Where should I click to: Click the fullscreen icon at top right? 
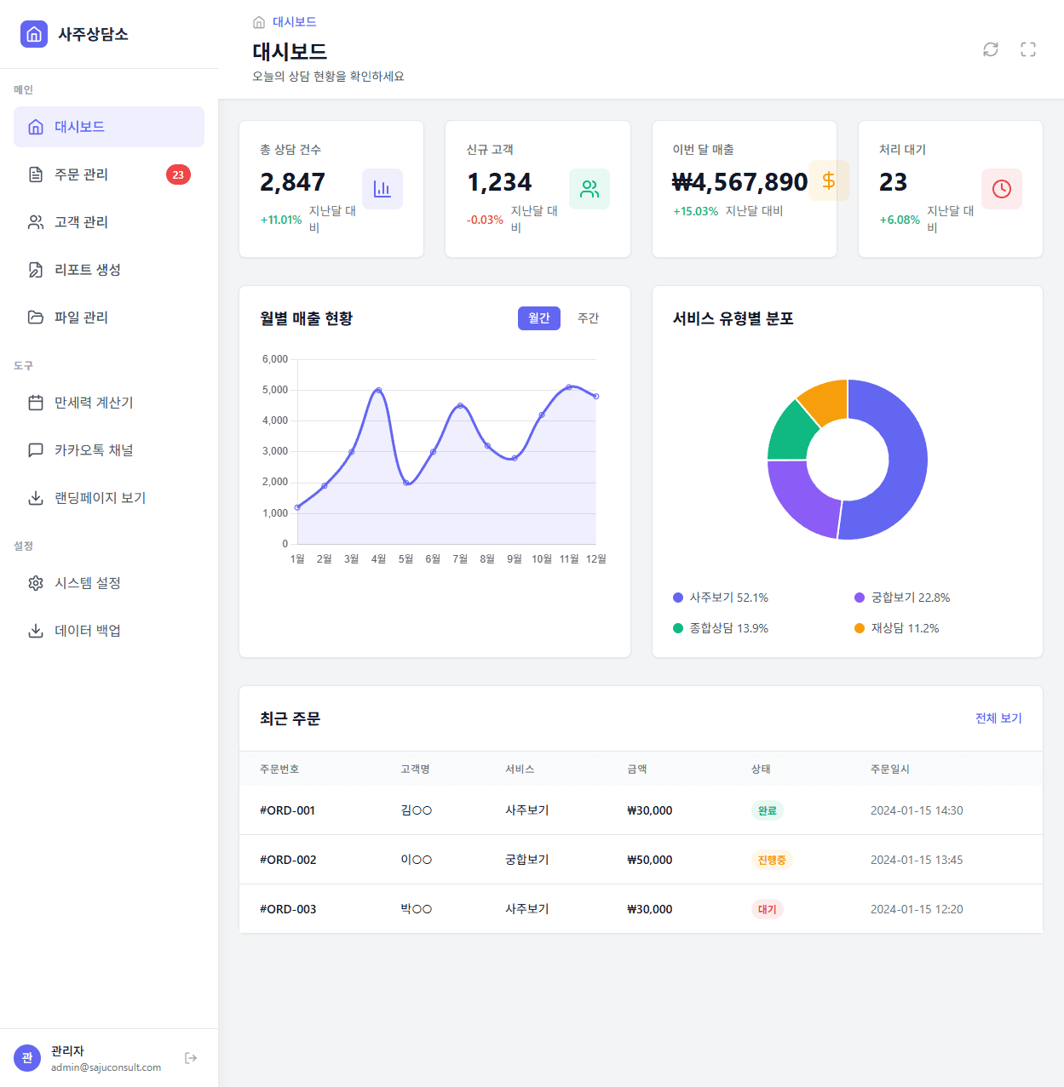pyautogui.click(x=1028, y=50)
